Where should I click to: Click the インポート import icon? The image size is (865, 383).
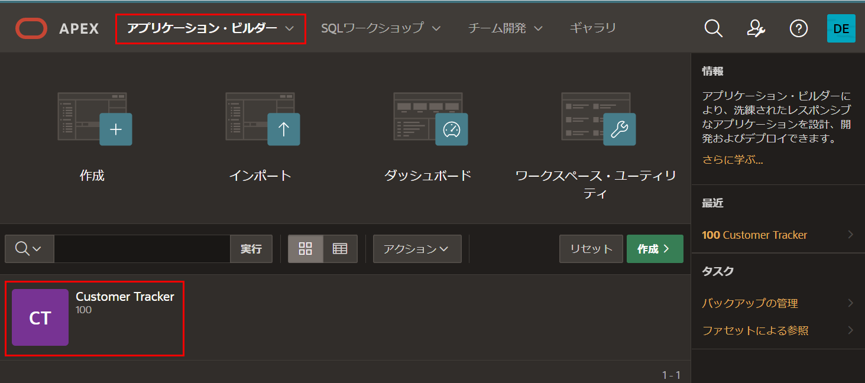click(263, 118)
